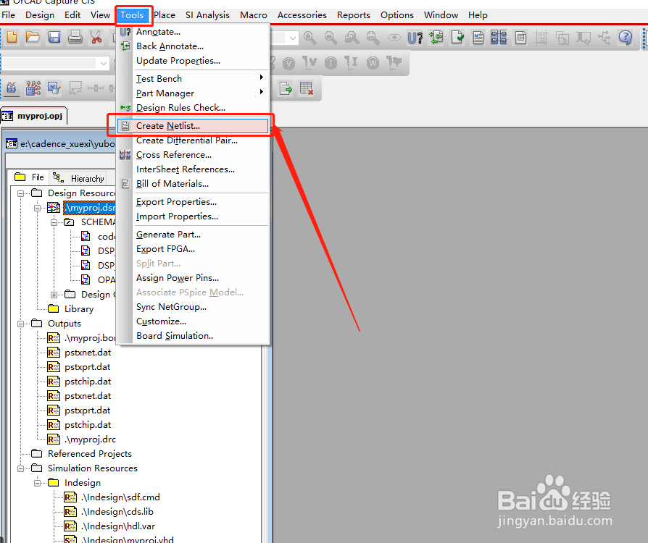Switch to the Hierarchy tab
Image resolution: width=648 pixels, height=543 pixels.
[x=79, y=178]
